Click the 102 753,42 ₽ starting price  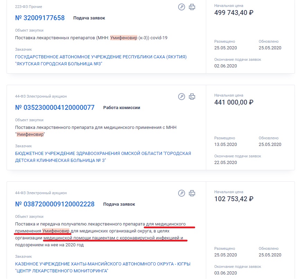point(234,199)
